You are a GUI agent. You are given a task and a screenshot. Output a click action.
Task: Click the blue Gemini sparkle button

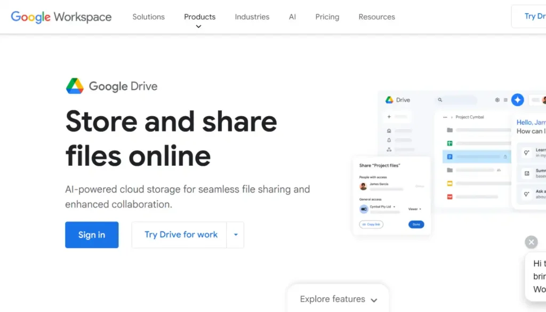[x=517, y=100]
